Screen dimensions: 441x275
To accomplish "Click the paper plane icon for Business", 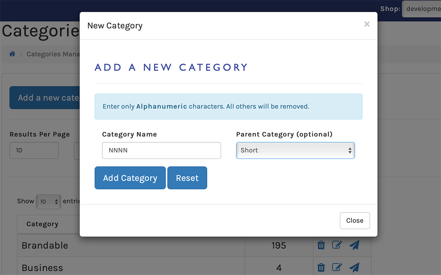I will pos(354,267).
